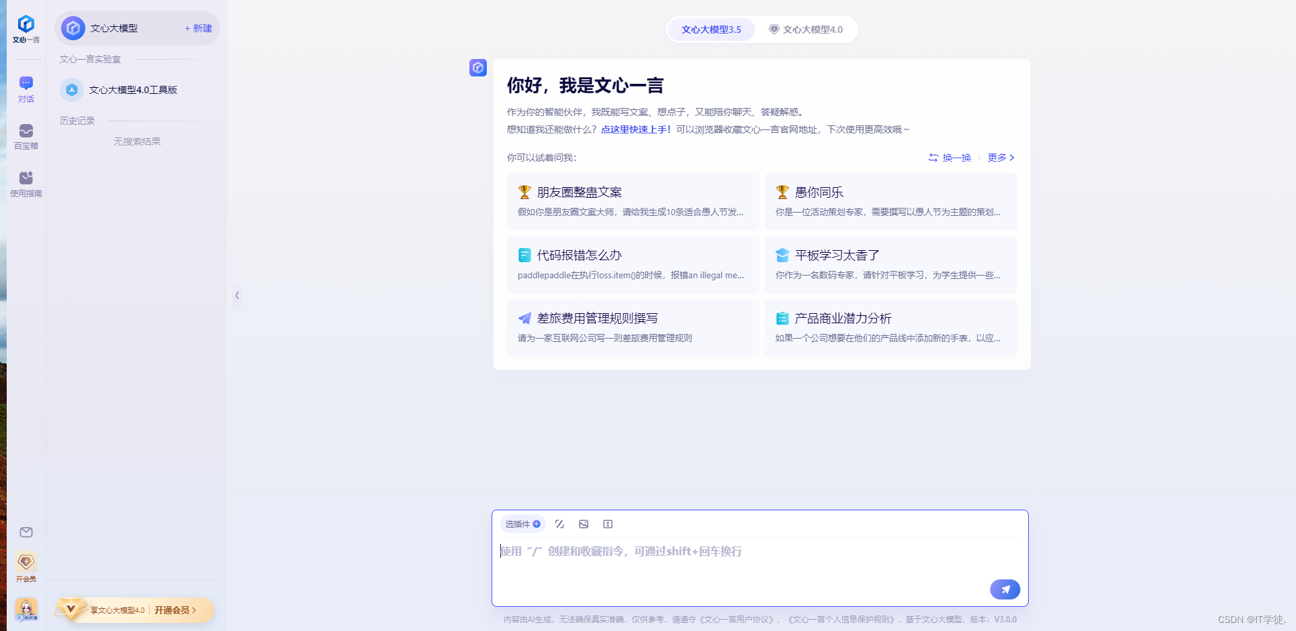Viewport: 1296px width, 631px height.
Task: Click the image upload icon in input toolbar
Action: click(x=584, y=524)
